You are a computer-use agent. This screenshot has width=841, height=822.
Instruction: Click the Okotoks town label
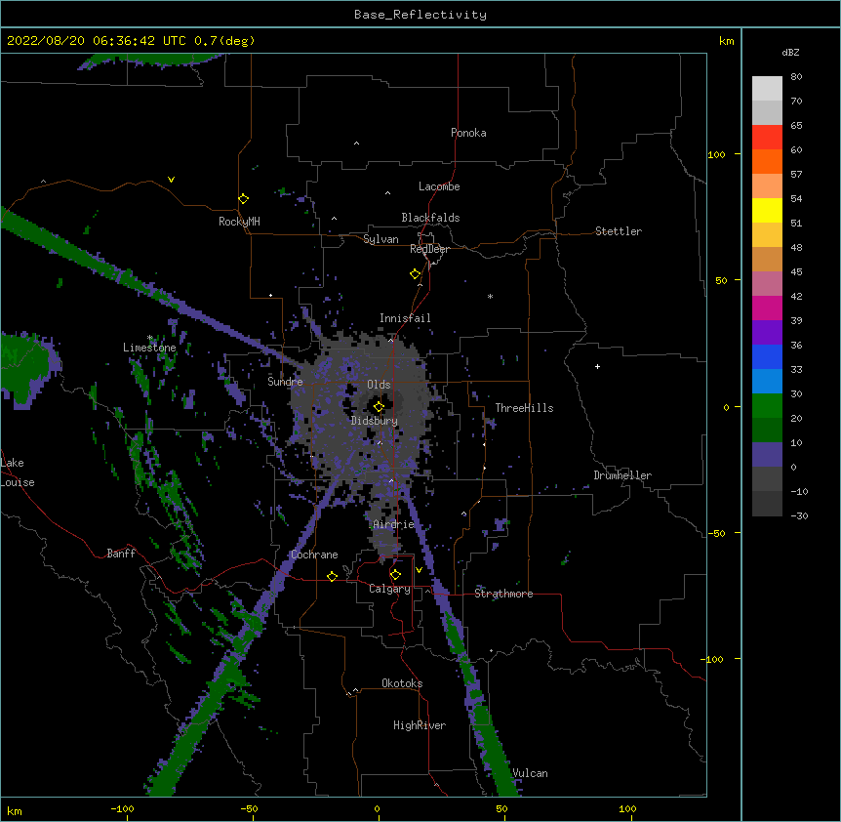click(x=402, y=683)
